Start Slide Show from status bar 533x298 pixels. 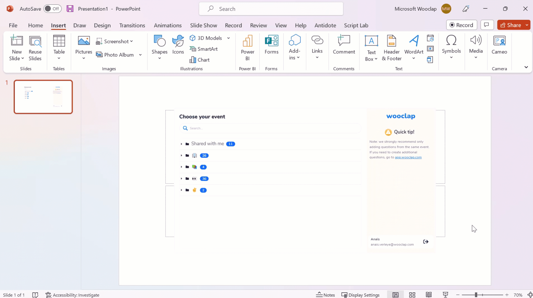point(445,295)
